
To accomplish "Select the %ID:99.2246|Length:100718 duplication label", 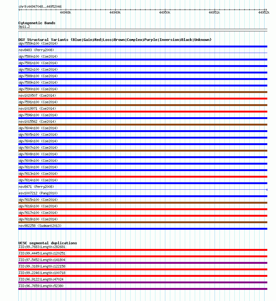I will (42, 273).
